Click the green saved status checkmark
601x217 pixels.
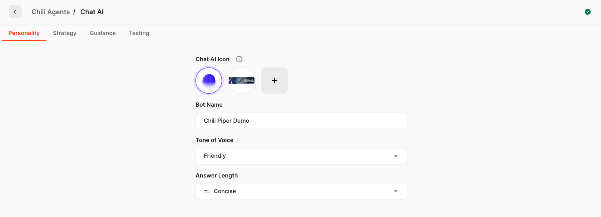pyautogui.click(x=588, y=12)
